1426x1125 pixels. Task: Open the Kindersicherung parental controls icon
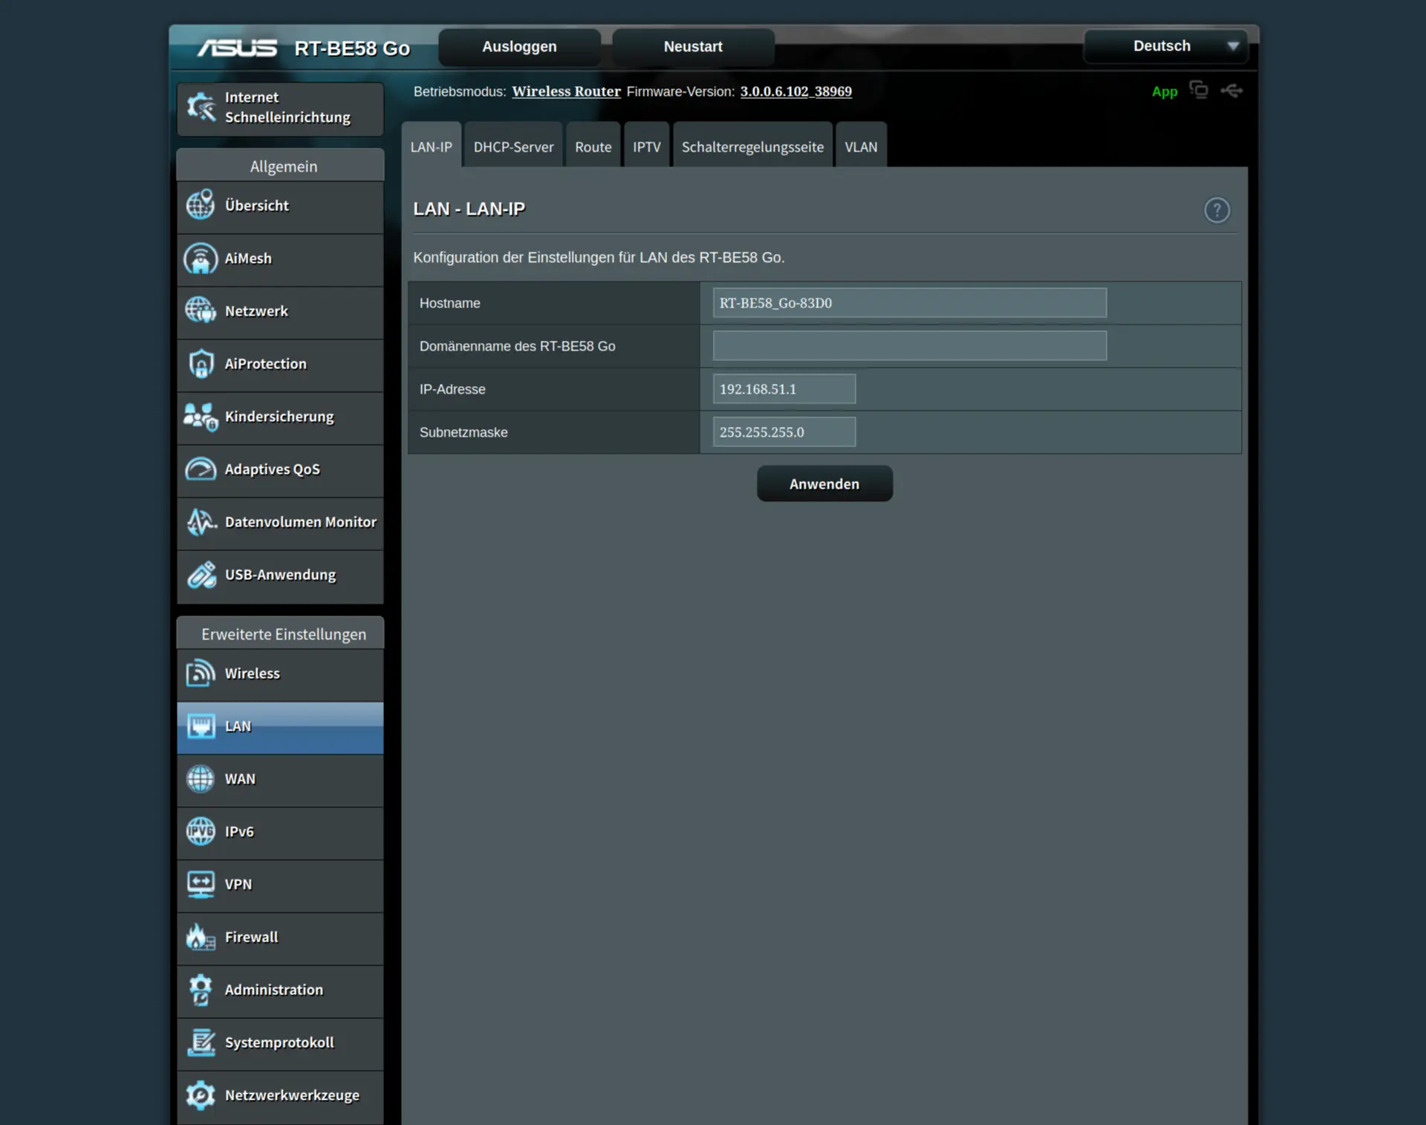coord(201,417)
